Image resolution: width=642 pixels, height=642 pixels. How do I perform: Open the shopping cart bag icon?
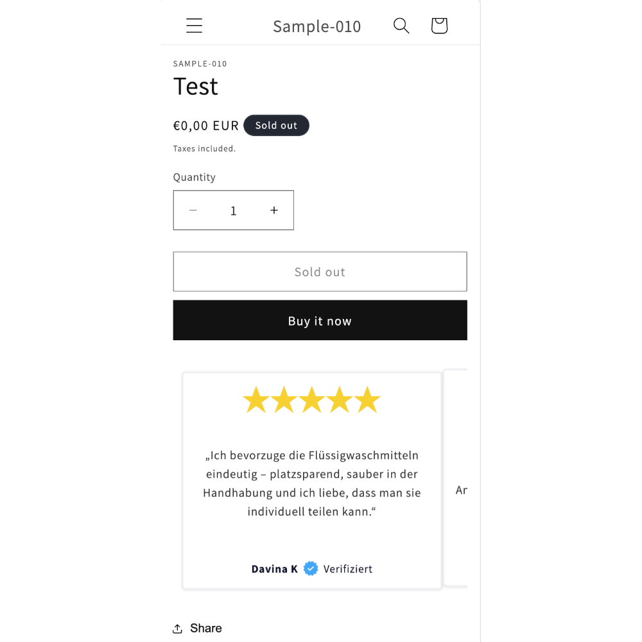439,26
